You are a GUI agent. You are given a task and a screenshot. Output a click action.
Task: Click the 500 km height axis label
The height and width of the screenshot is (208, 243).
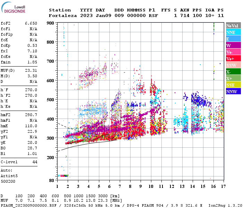tap(50, 100)
